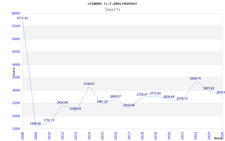Click the 6000 y-axis tick label
Image resolution: width=225 pixels, height=141 pixels.
click(x=16, y=13)
